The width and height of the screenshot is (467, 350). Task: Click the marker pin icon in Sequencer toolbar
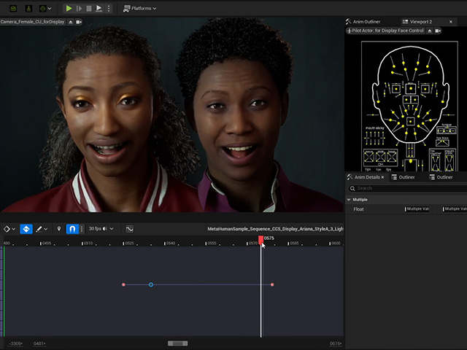(59, 228)
